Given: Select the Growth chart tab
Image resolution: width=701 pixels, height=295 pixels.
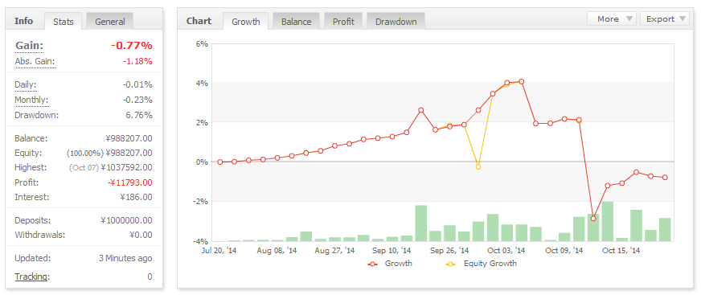Looking at the screenshot, I should coord(245,22).
